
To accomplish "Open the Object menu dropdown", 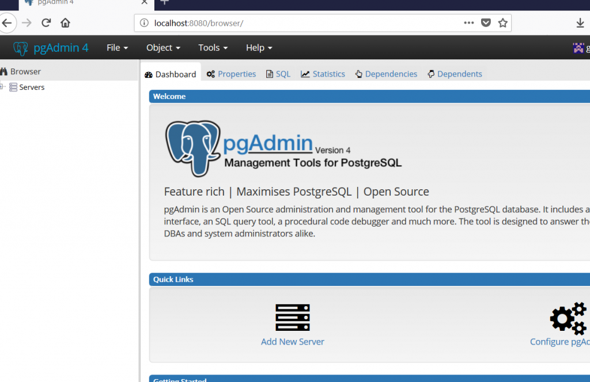I will pyautogui.click(x=163, y=48).
